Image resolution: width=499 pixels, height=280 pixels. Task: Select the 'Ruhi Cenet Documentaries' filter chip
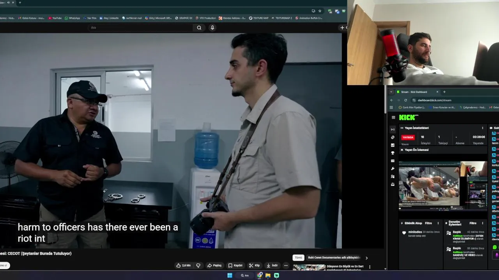334,257
